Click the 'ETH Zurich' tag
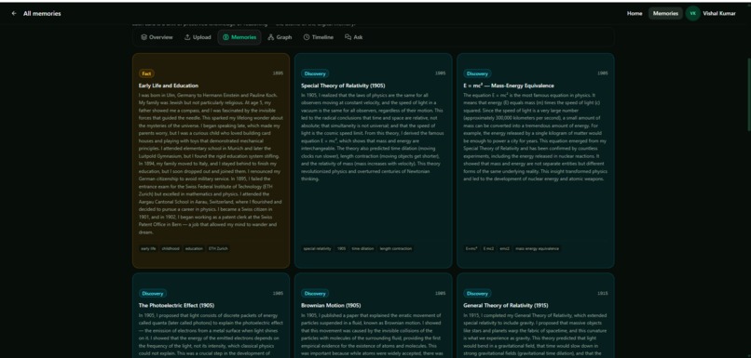 point(218,248)
